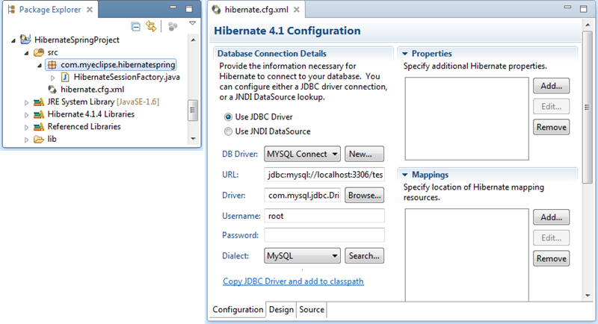Select the hibernate.cfg.xml file icon in tree
The width and height of the screenshot is (598, 324).
click(53, 90)
